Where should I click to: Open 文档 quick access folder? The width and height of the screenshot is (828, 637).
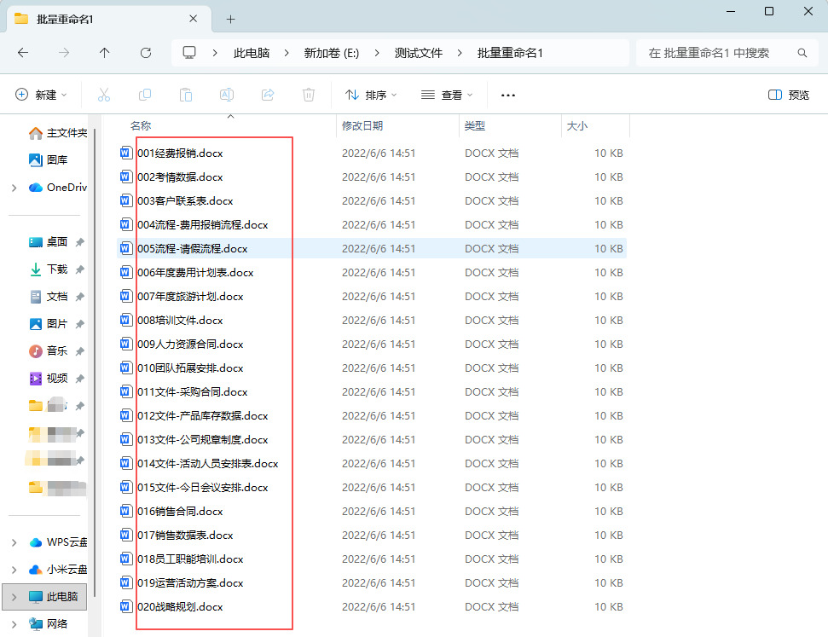coord(48,297)
